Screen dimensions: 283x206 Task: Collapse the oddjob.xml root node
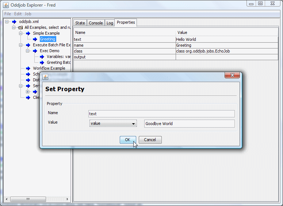point(7,22)
